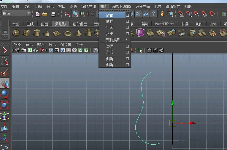Choose the Select tool arrow
Viewport: 227px width, 150px height.
click(x=5, y=50)
